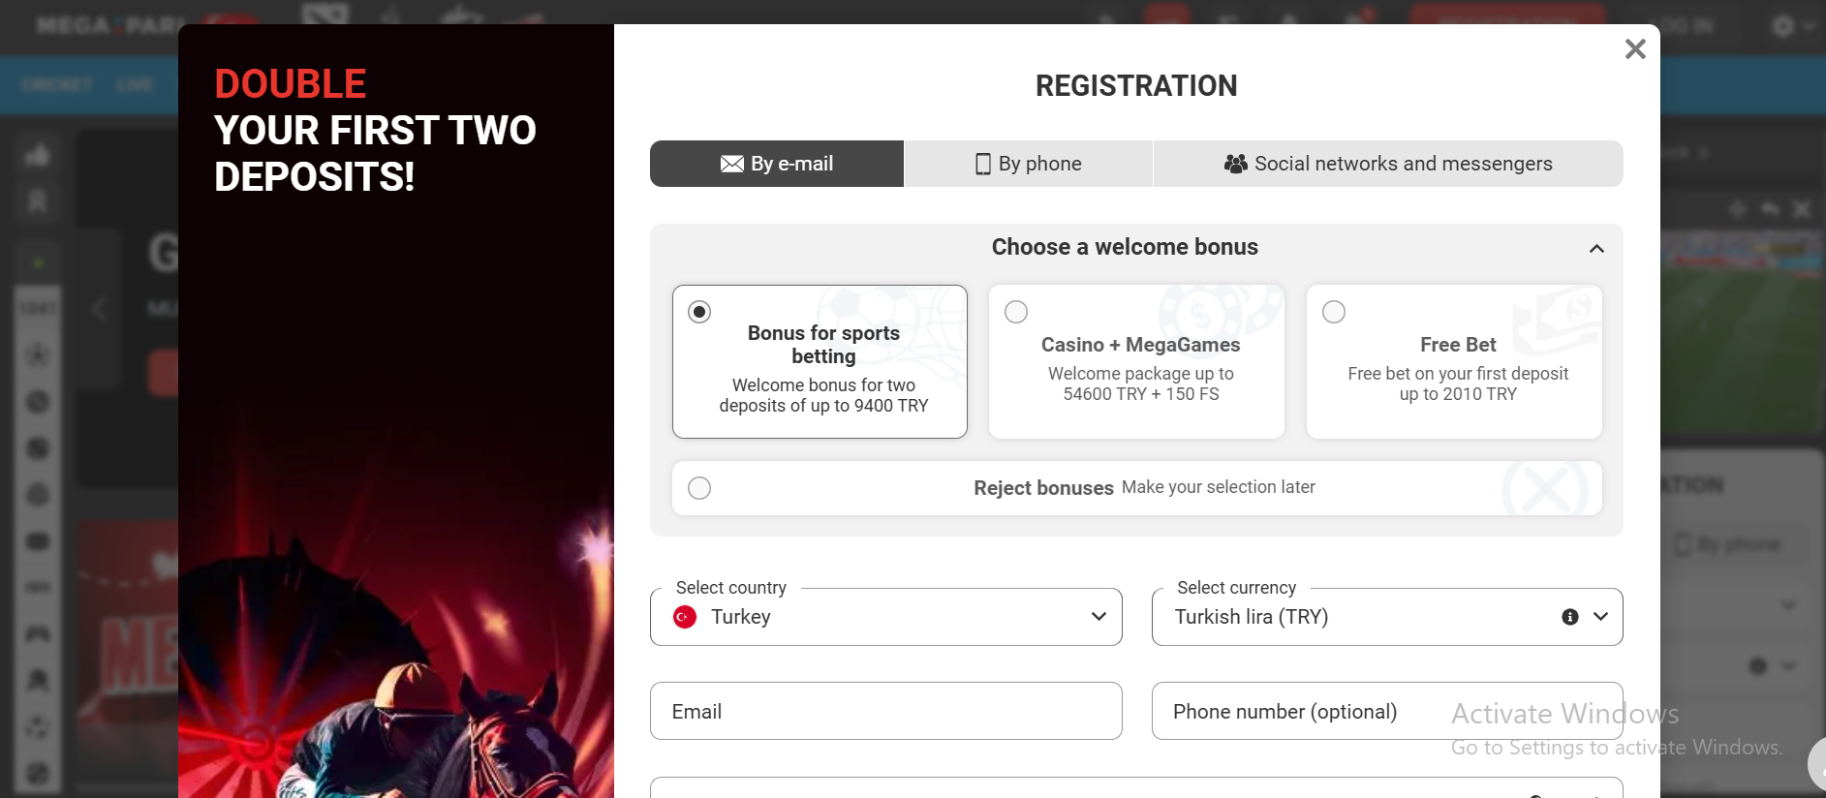This screenshot has width=1826, height=798.
Task: Click the Phone number (optional) field
Action: [x=1387, y=711]
